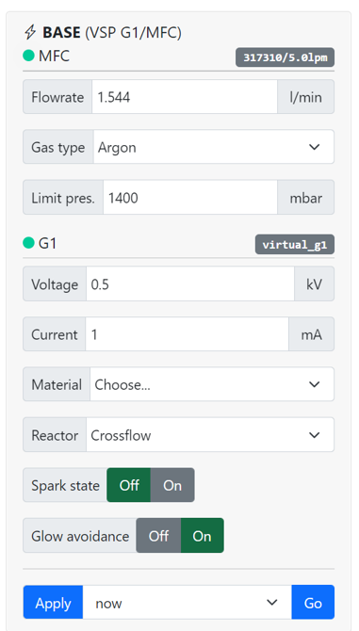Select the Voltage kV input field
Screen dimensions: 359x631
[190, 283]
